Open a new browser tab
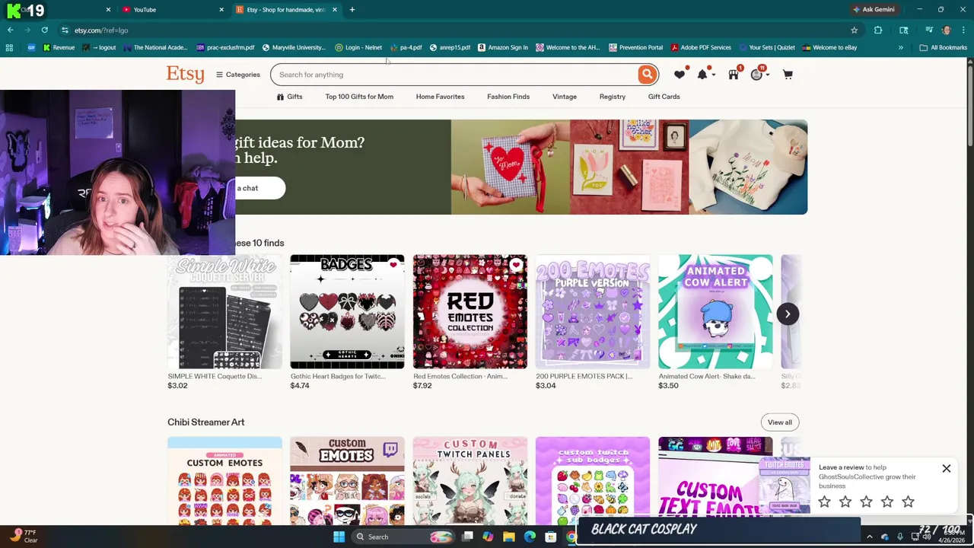 (x=352, y=10)
